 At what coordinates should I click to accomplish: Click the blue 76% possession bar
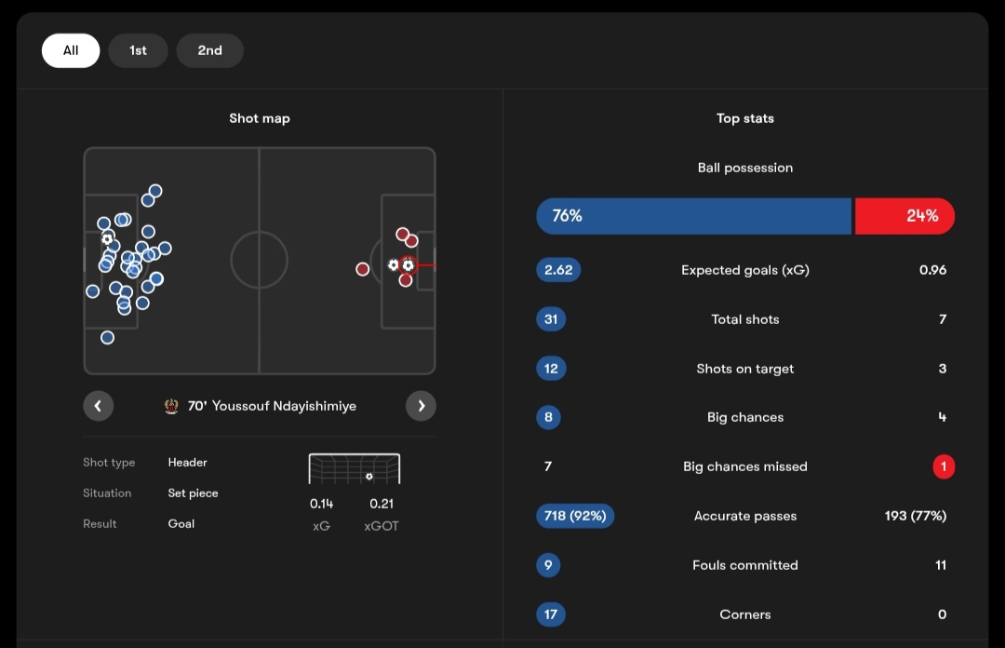click(693, 216)
